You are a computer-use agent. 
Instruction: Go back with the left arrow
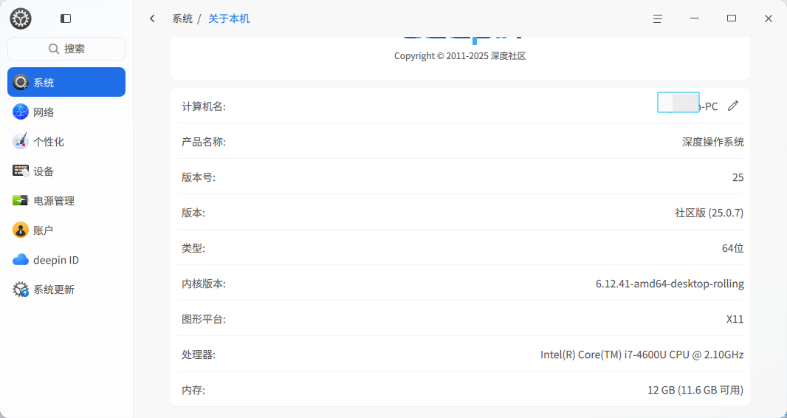point(152,18)
